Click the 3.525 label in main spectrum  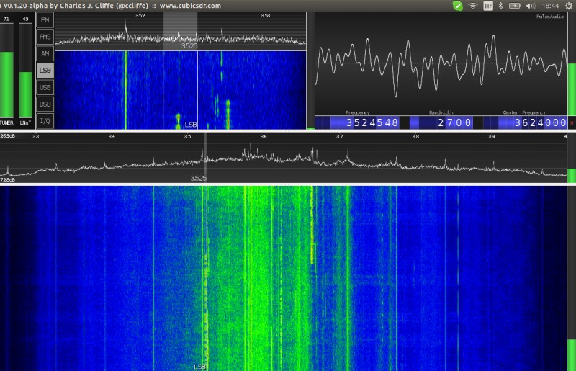199,179
